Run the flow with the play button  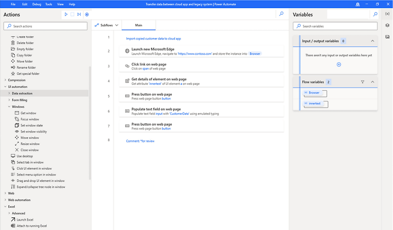[x=66, y=14]
